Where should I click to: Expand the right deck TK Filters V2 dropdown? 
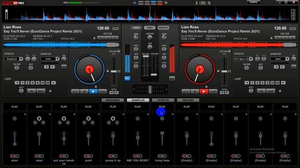(251, 59)
